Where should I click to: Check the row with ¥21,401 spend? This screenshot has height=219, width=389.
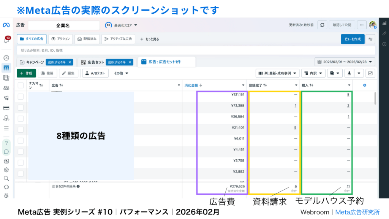21,130
